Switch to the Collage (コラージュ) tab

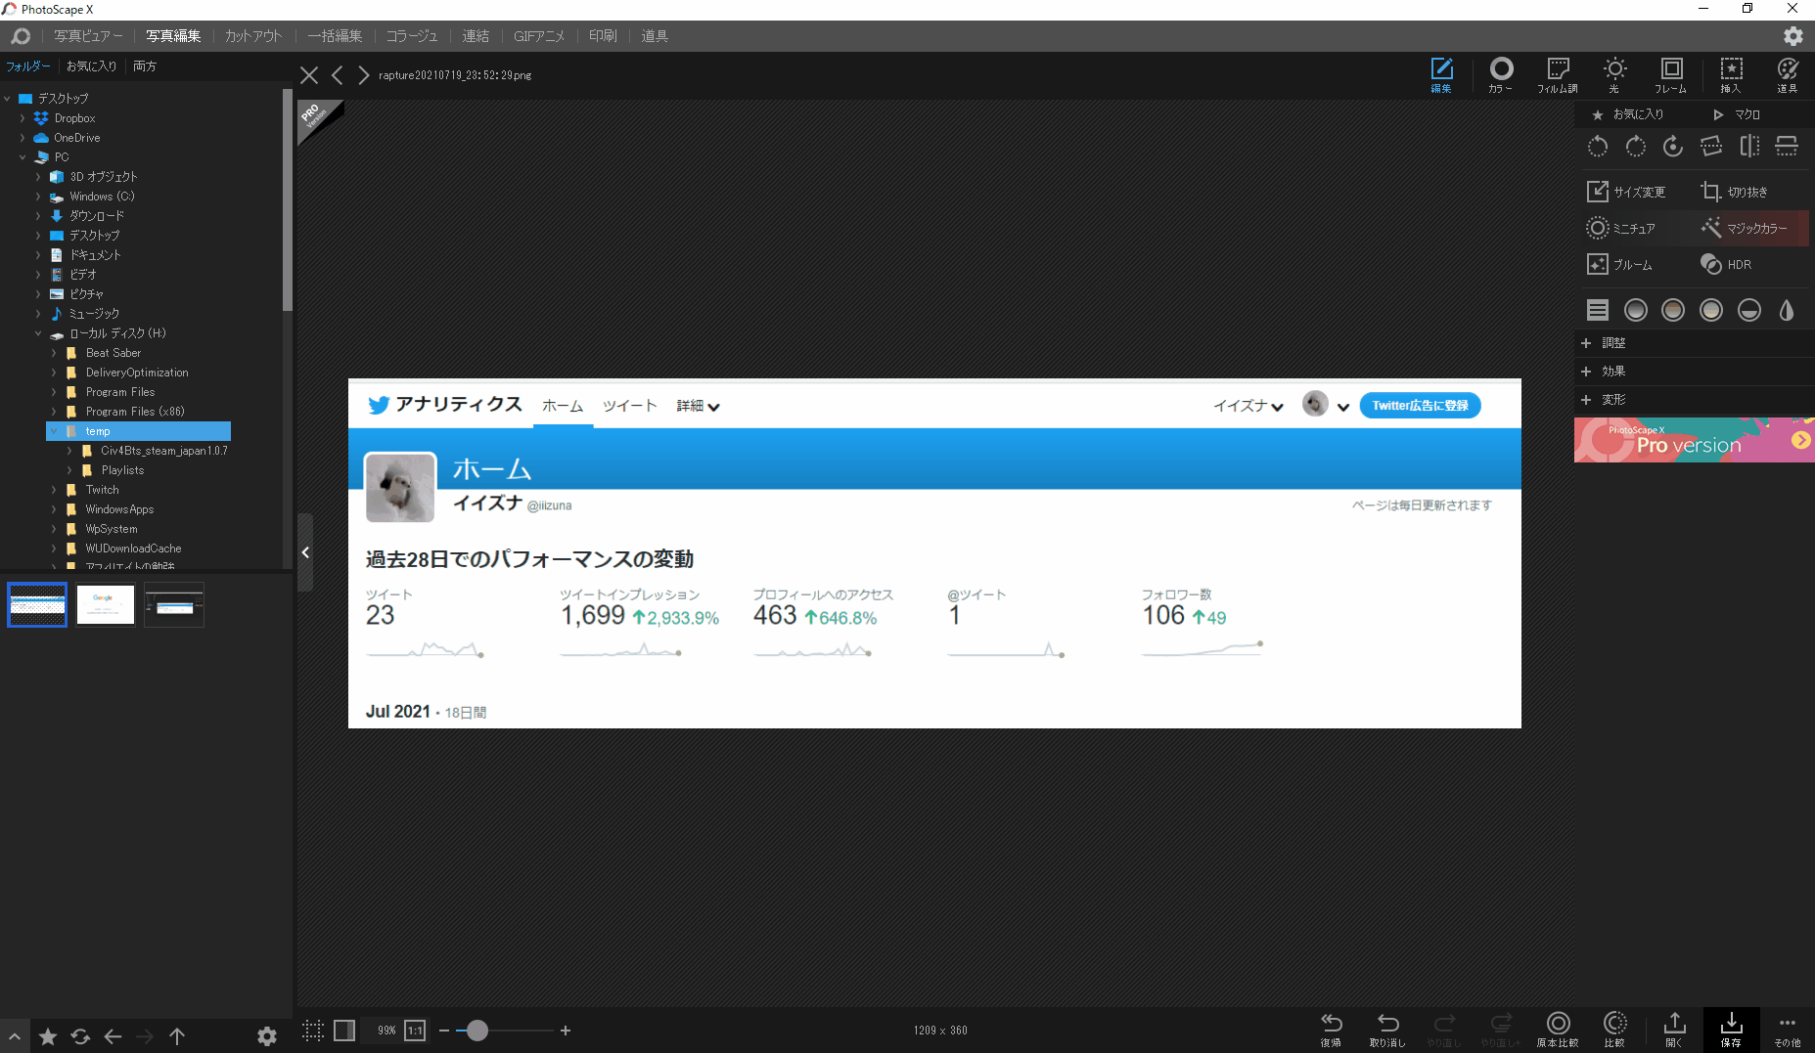[x=411, y=36]
